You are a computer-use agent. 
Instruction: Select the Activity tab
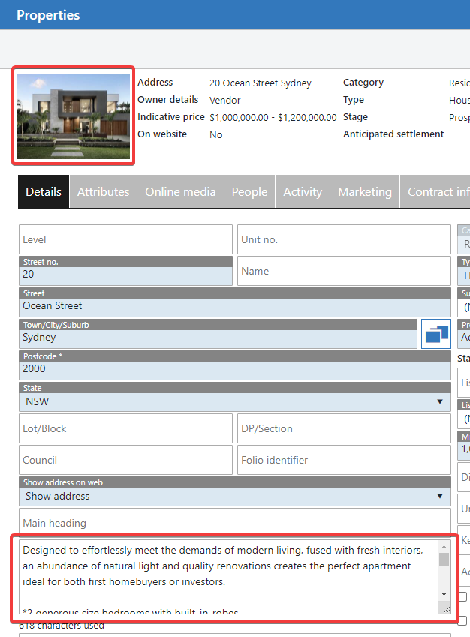[303, 192]
